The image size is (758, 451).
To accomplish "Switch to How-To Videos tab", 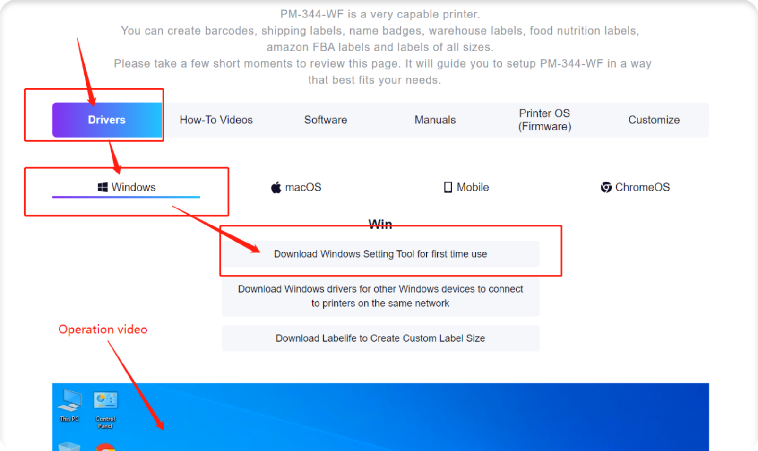I will (x=216, y=120).
